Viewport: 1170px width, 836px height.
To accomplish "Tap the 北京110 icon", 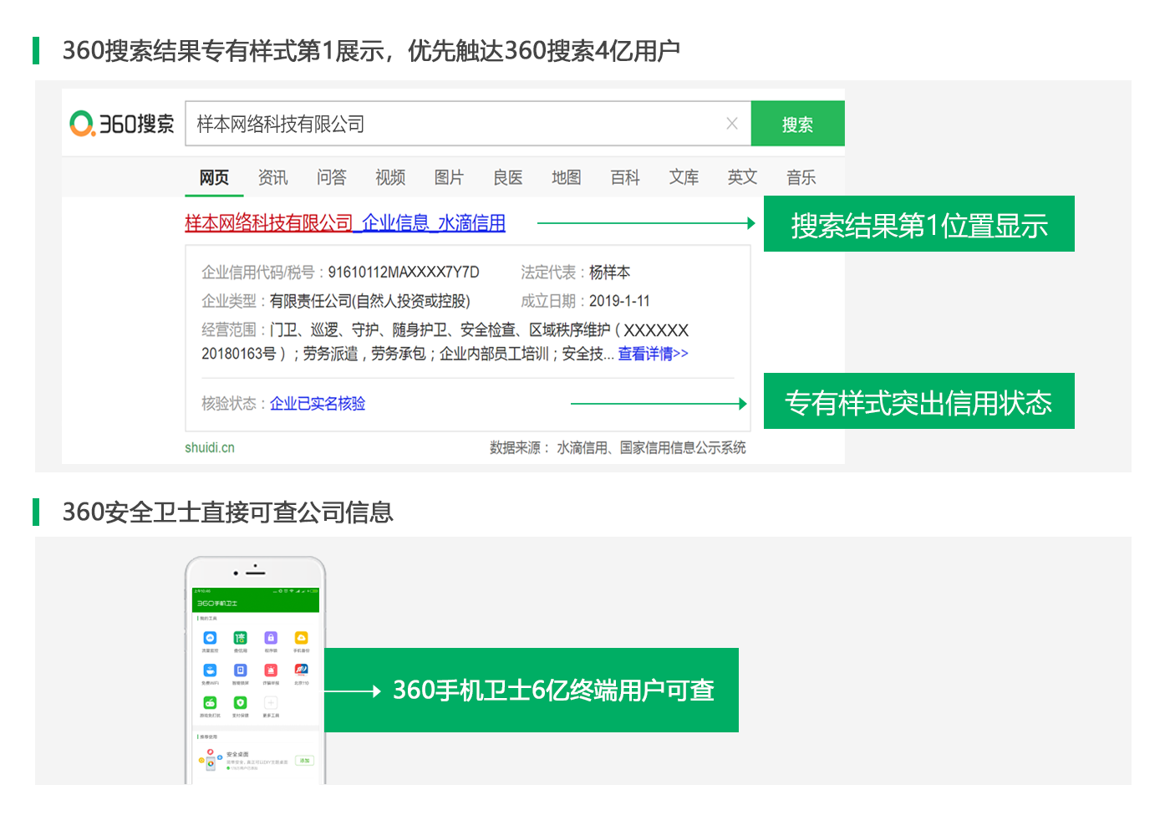I will click(x=301, y=670).
